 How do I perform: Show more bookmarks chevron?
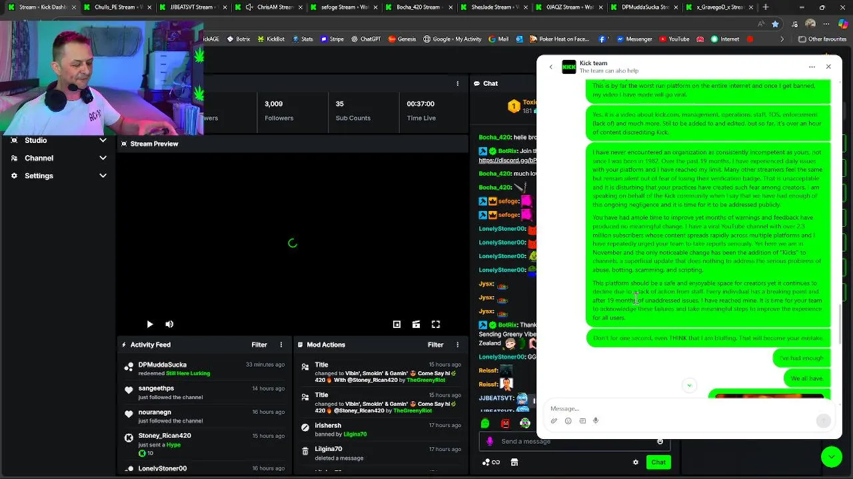coord(782,39)
